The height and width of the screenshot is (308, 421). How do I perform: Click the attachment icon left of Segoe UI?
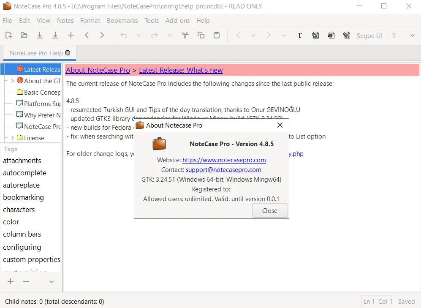coord(347,35)
